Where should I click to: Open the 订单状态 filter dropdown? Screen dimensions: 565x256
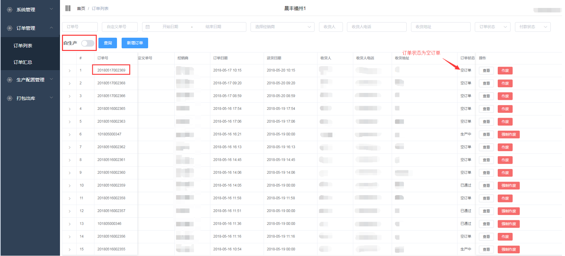[x=492, y=27]
